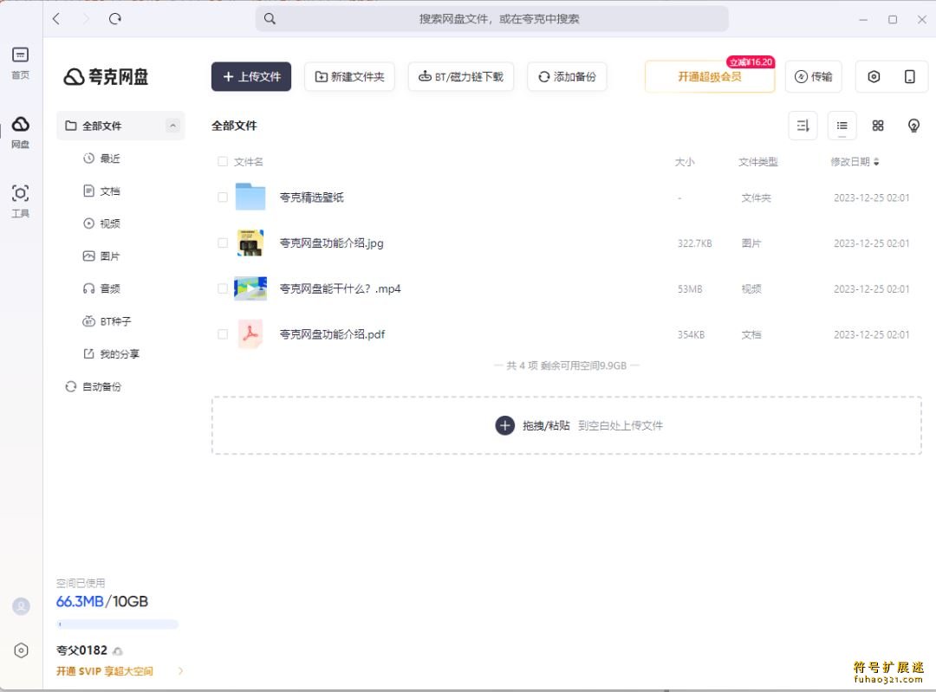Switch to list view icon
This screenshot has height=692, width=936.
pos(842,126)
